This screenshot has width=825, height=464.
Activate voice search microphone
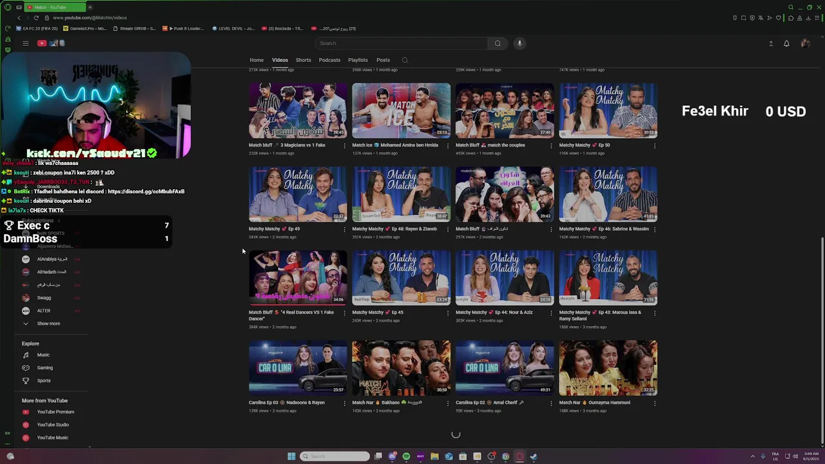pyautogui.click(x=519, y=43)
